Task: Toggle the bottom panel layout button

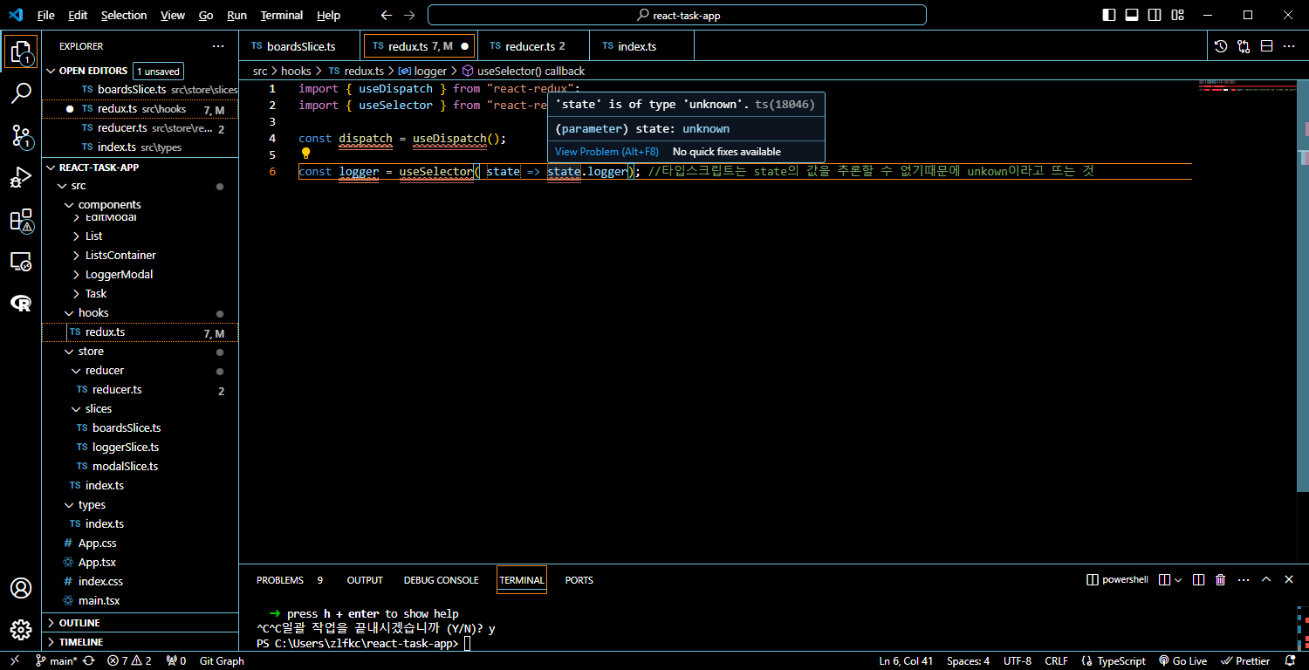Action: pos(1132,15)
